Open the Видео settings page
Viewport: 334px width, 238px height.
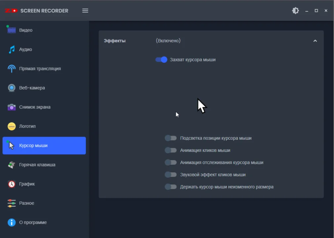(44, 30)
